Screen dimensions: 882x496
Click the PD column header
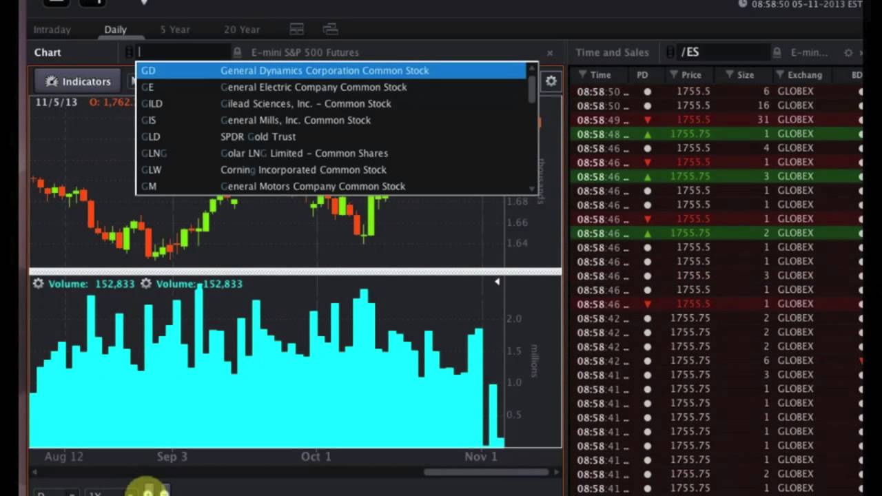(x=642, y=74)
